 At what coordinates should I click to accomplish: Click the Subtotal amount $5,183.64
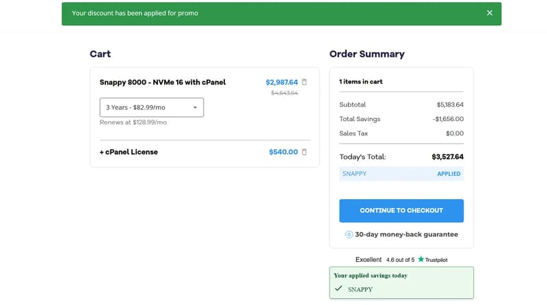[450, 105]
